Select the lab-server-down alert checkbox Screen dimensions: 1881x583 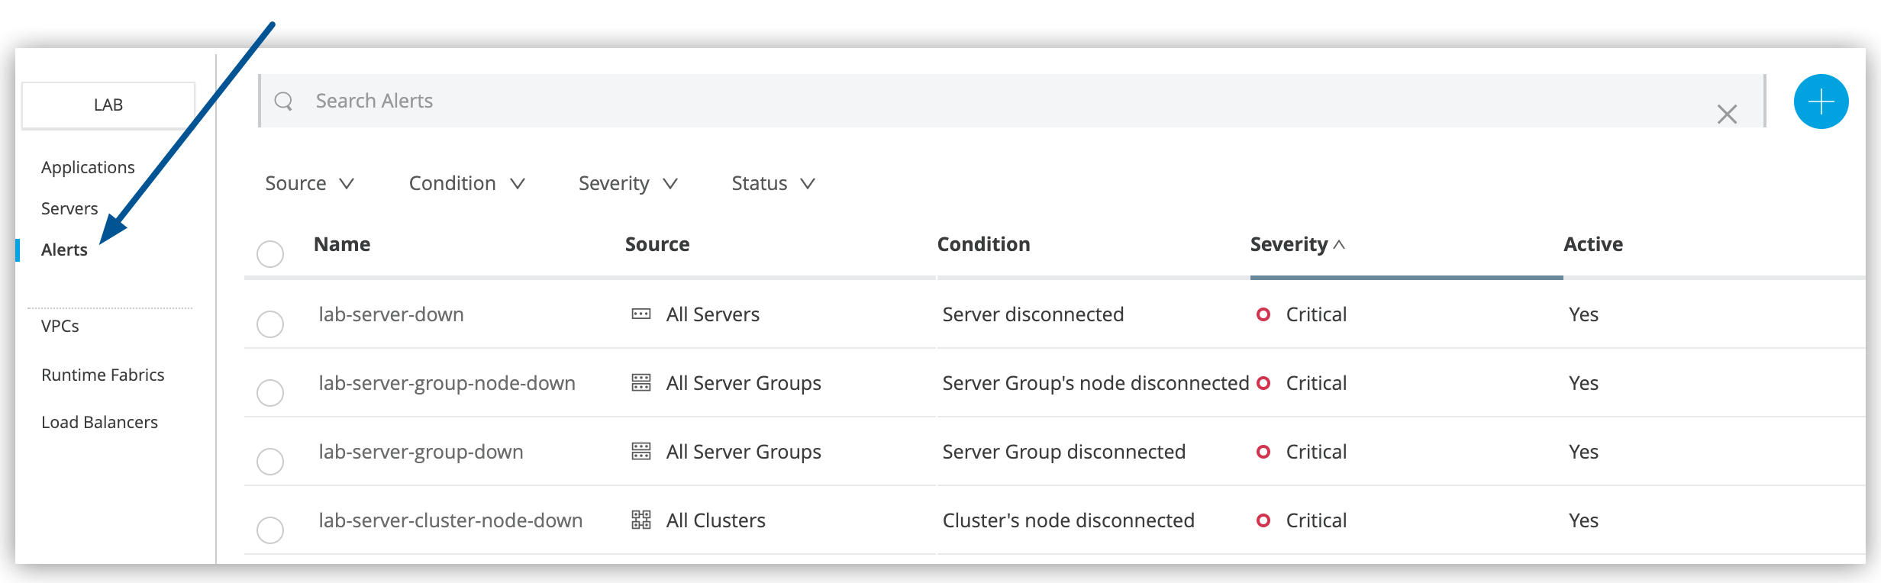270,324
